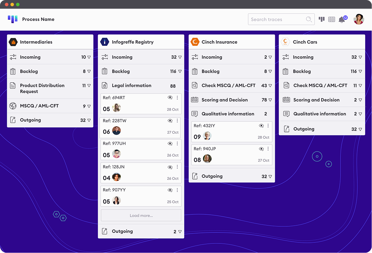Image resolution: width=372 pixels, height=253 pixels.
Task: Click the 28 Oct date on Ref: 694RT
Action: click(x=173, y=109)
